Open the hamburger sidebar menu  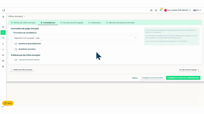(3, 17)
